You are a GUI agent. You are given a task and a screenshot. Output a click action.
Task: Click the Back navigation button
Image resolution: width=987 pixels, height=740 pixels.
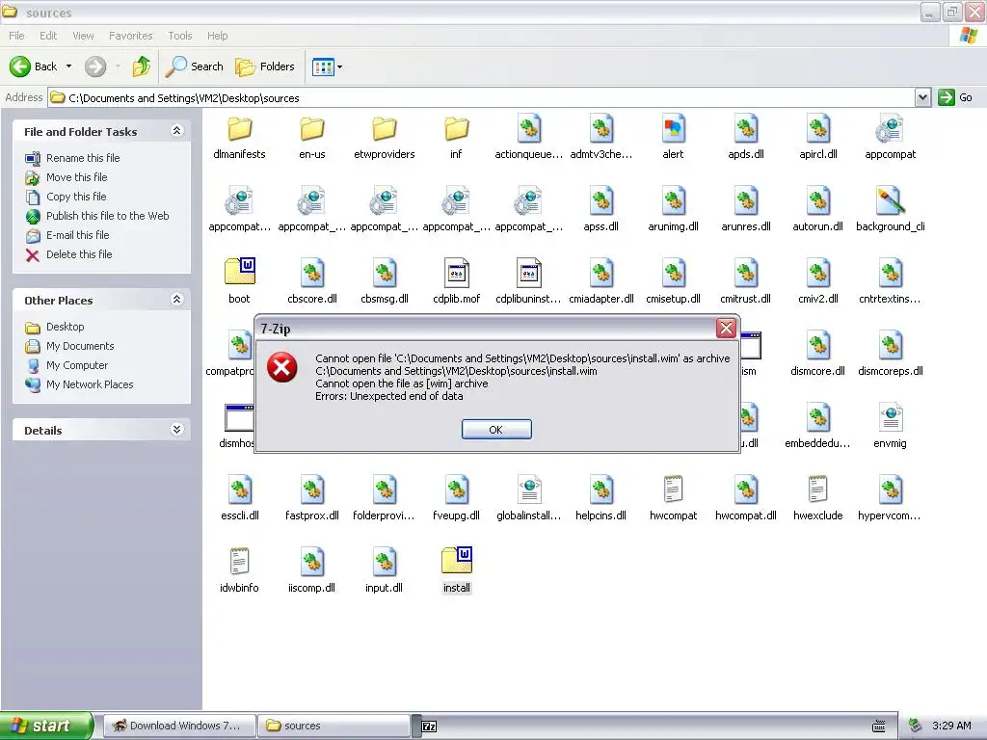[34, 66]
